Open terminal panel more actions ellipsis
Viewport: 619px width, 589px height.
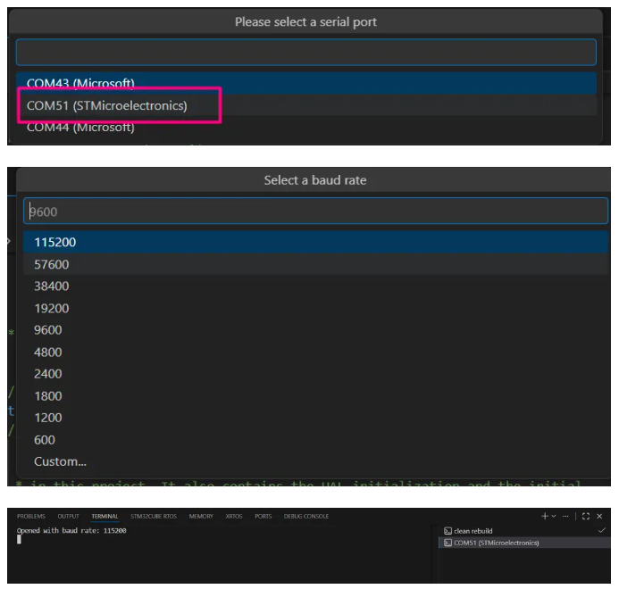(x=565, y=516)
